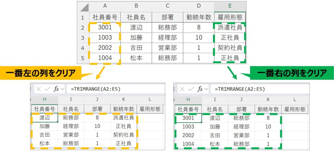The image size is (334, 151).
Task: Expand the chevron beside fx in the left formula bar
Action: [63, 89]
